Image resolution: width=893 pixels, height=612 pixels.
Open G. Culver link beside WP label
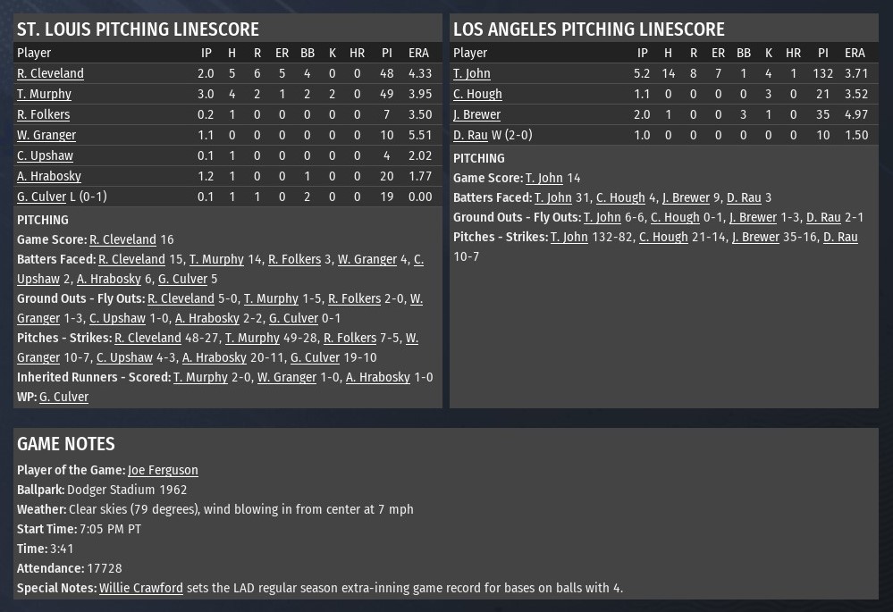tap(63, 397)
